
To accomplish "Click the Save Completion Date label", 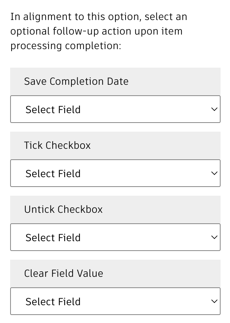I will [x=76, y=81].
